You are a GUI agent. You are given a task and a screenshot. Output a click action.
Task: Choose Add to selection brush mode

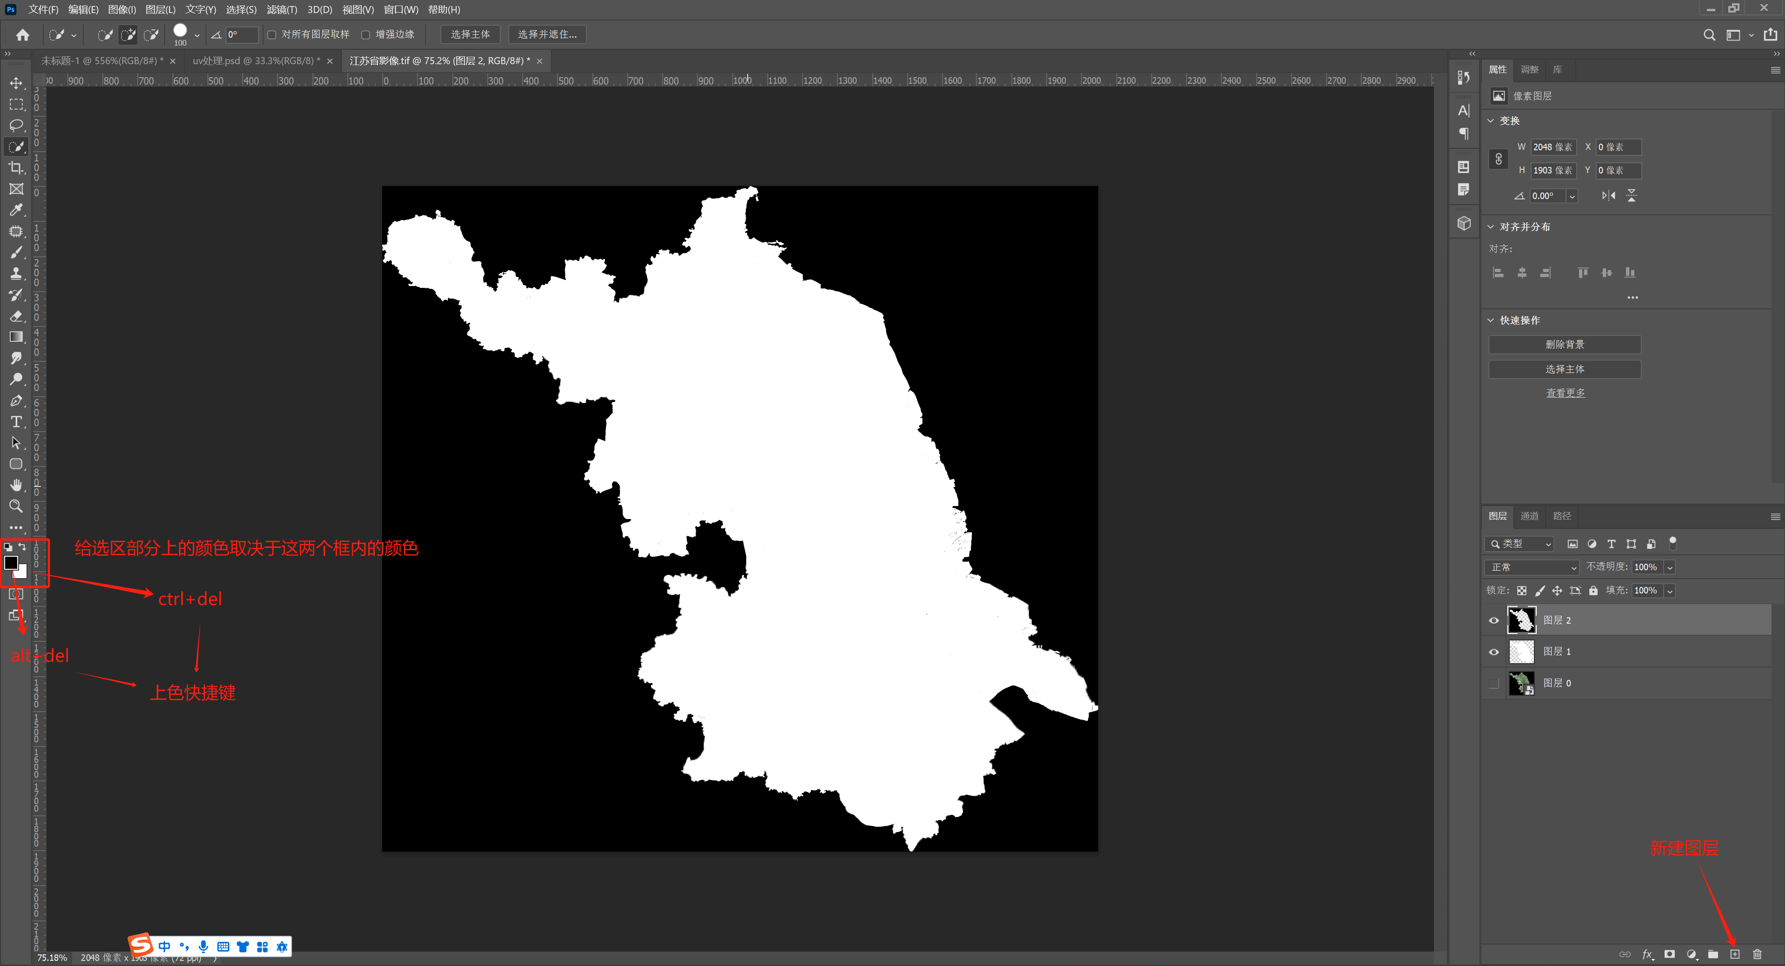point(128,34)
